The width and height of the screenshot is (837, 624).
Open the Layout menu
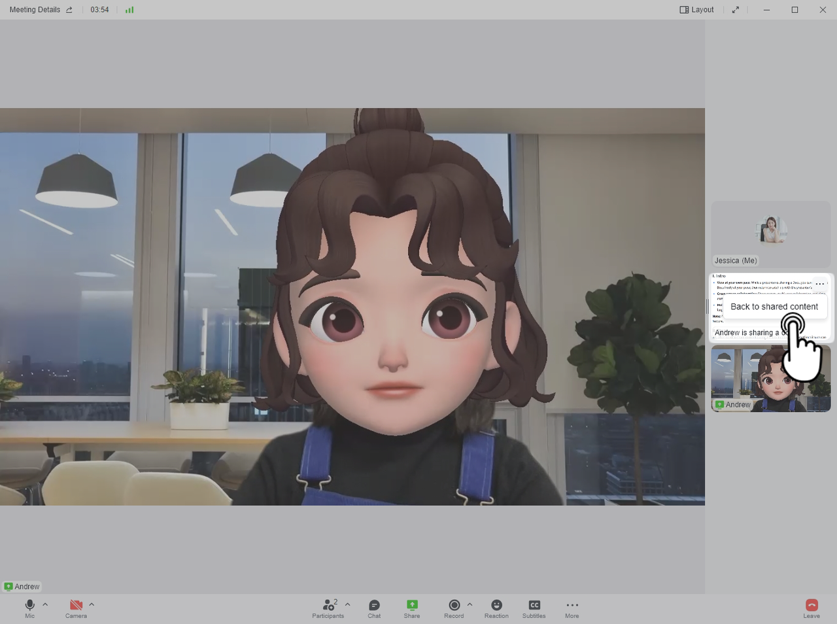point(696,9)
